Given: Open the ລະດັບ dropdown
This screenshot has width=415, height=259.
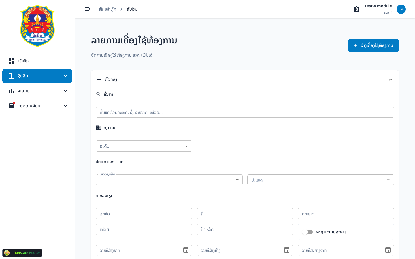Looking at the screenshot, I should click(x=144, y=146).
